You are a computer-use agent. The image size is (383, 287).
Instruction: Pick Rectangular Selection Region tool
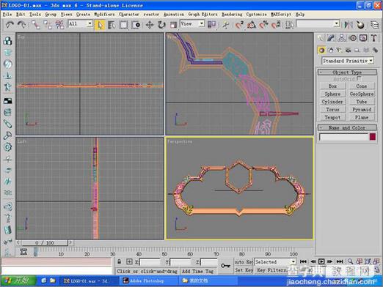coord(123,25)
